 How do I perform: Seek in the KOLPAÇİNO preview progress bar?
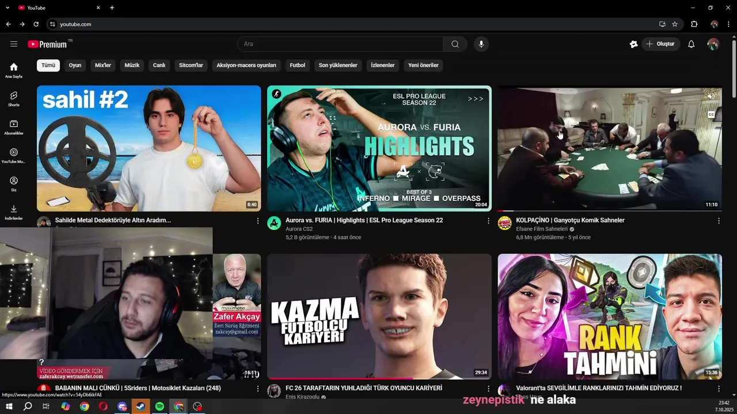click(609, 211)
